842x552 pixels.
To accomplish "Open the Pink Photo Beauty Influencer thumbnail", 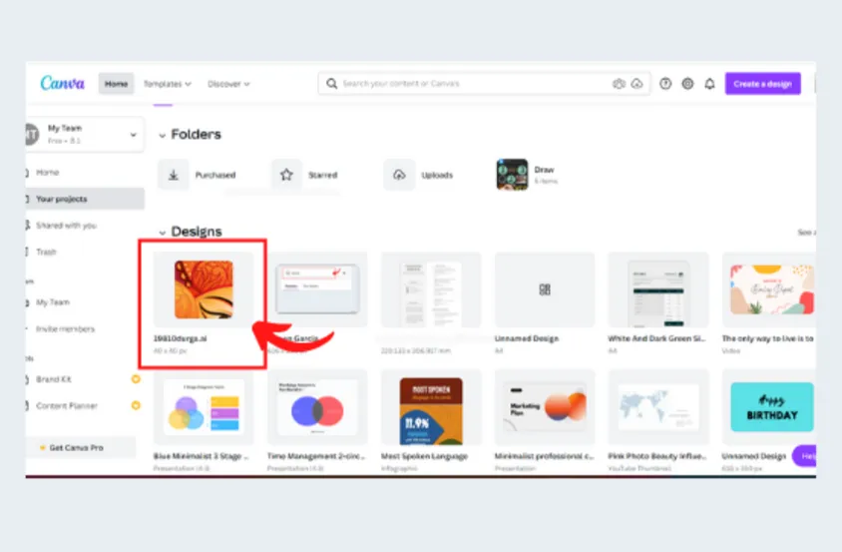I will click(x=658, y=407).
